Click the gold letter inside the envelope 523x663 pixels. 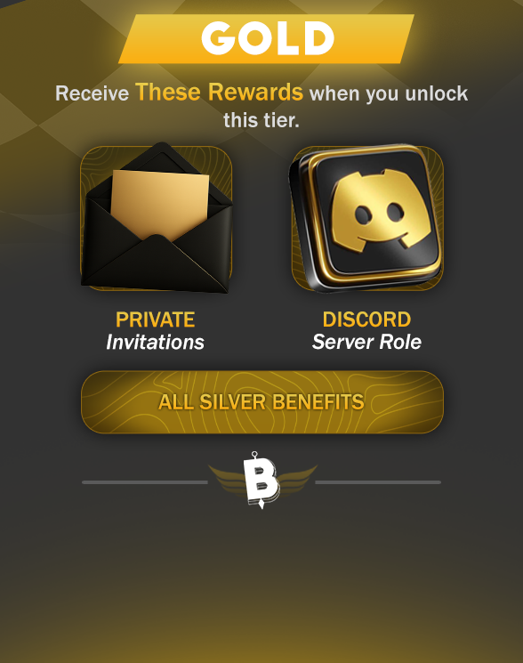click(x=160, y=205)
